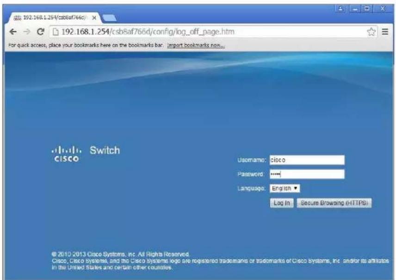Click the Cisco favicon on the tab

(17, 18)
